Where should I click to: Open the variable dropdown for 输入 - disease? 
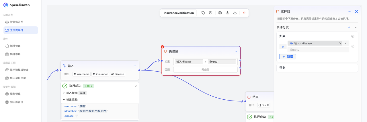click(345, 43)
